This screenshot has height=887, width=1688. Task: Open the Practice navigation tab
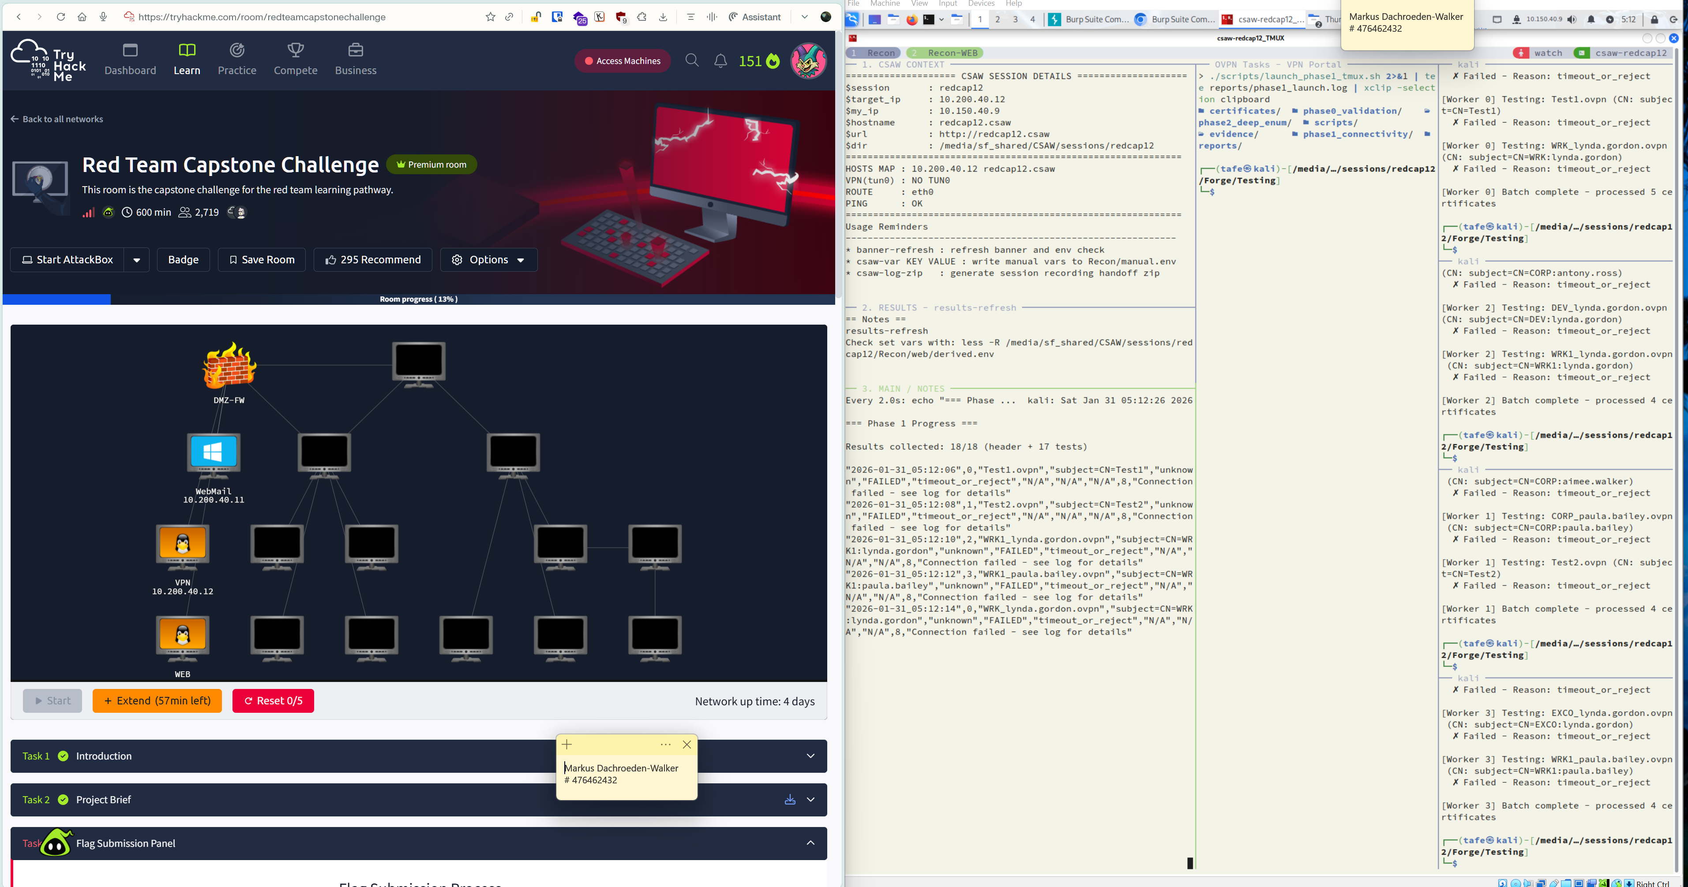click(x=236, y=59)
